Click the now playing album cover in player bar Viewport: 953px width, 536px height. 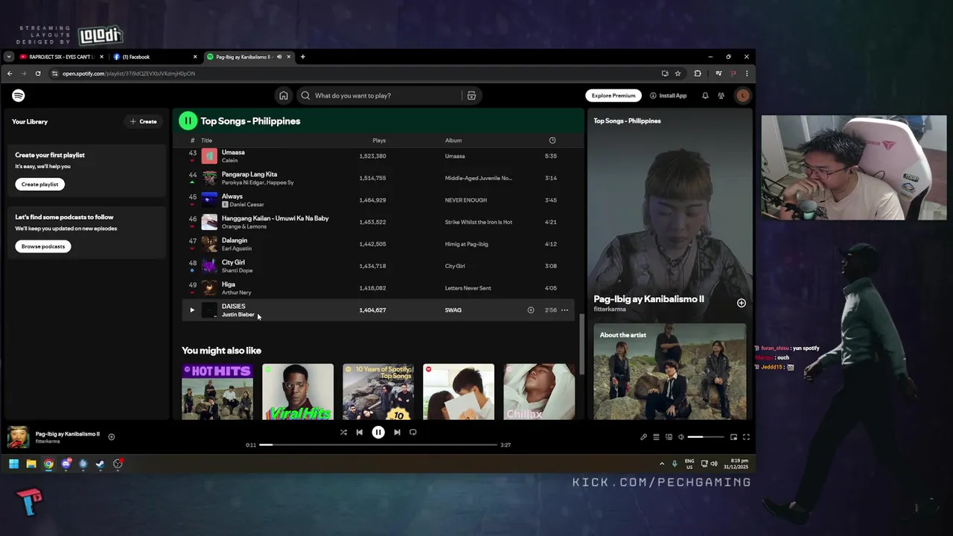click(x=18, y=437)
